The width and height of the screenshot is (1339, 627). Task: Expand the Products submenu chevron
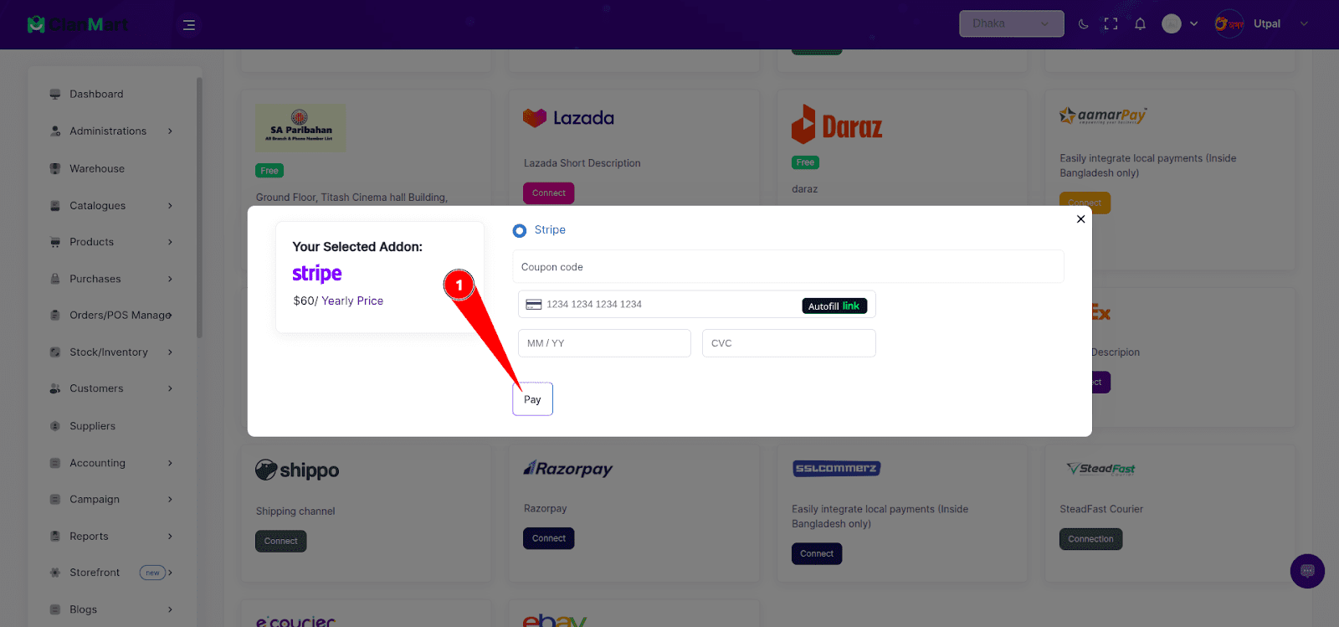(170, 242)
